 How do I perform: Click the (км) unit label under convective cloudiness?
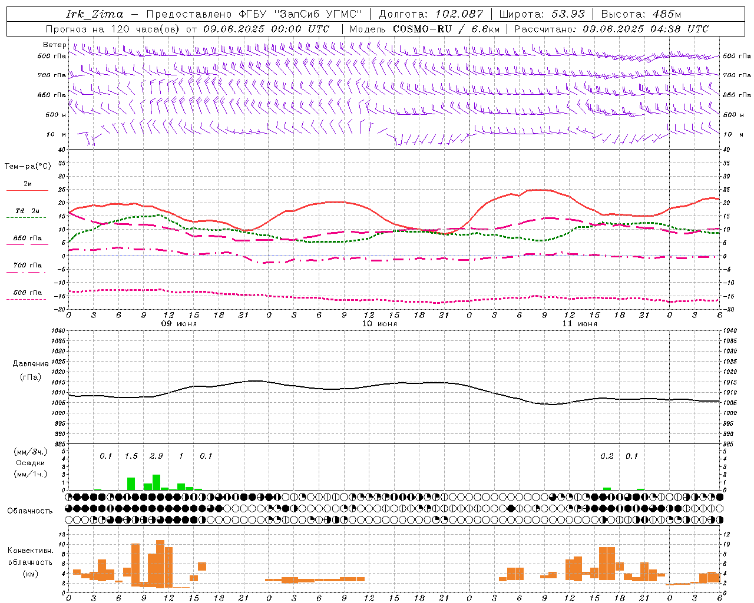(x=31, y=573)
